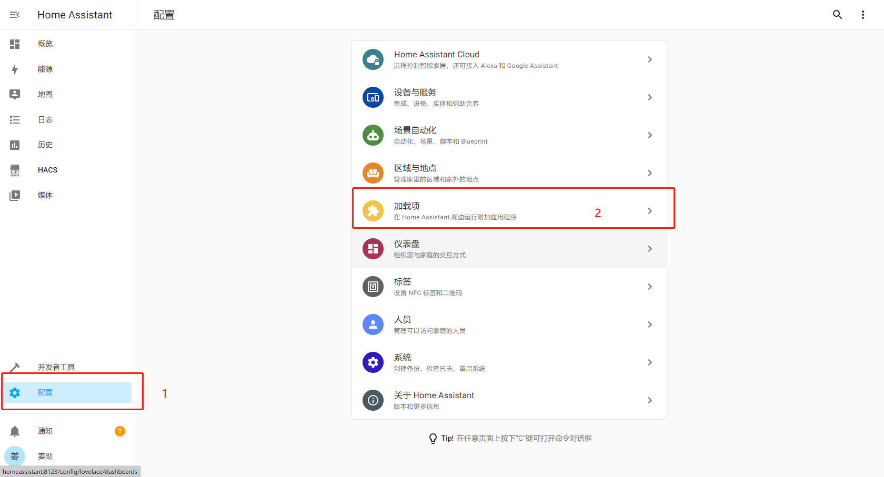The width and height of the screenshot is (884, 477).
Task: Click the notification bell icon in the sidebar
Action: coord(15,431)
